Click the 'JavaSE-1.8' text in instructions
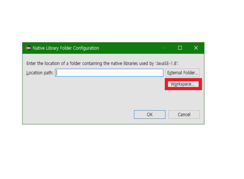 [x=166, y=63]
